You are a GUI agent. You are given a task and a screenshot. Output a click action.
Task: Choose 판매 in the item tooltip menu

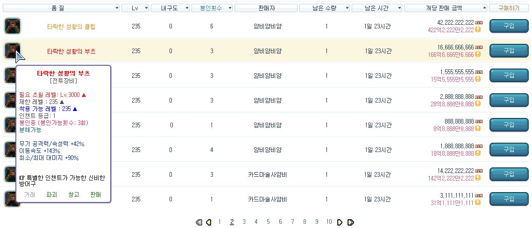click(x=95, y=194)
